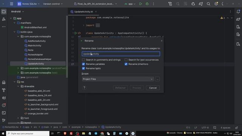Open the Android project view dropdown

(17, 12)
